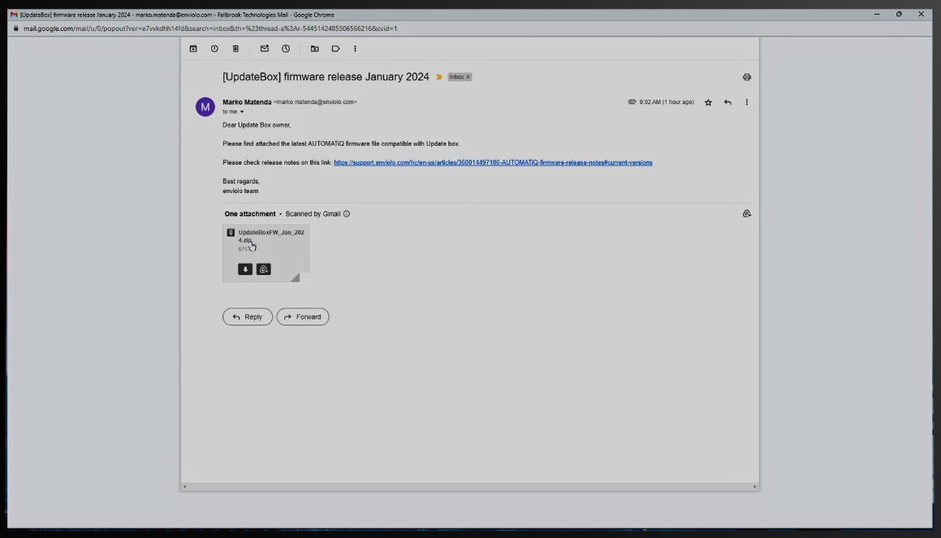This screenshot has width=941, height=538.
Task: Click the reply arrow icon near timestamp
Action: (x=727, y=102)
